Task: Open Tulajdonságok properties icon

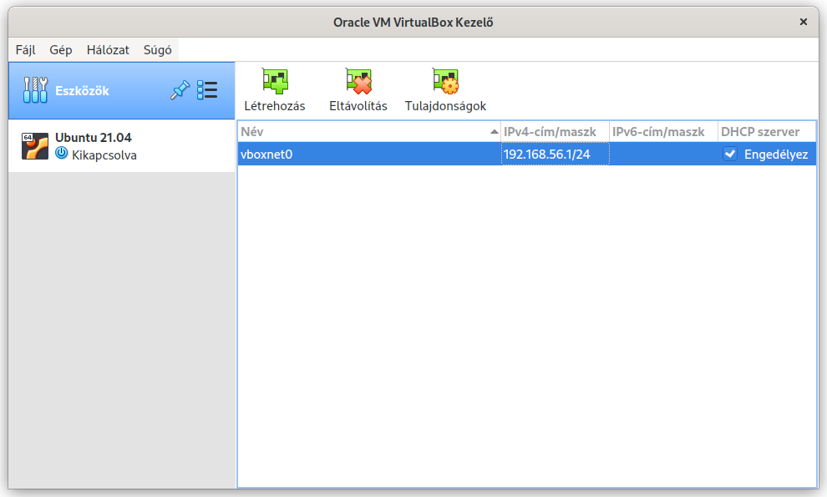Action: (446, 81)
